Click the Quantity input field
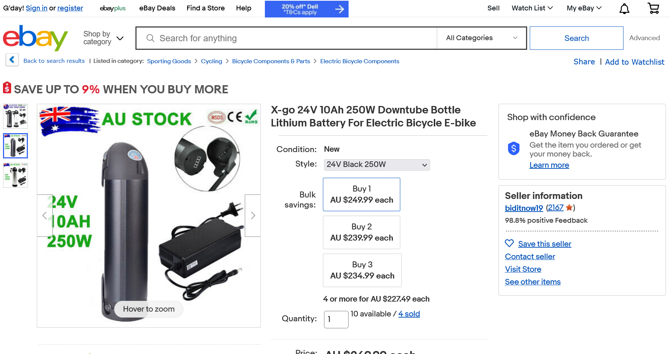 coord(336,319)
